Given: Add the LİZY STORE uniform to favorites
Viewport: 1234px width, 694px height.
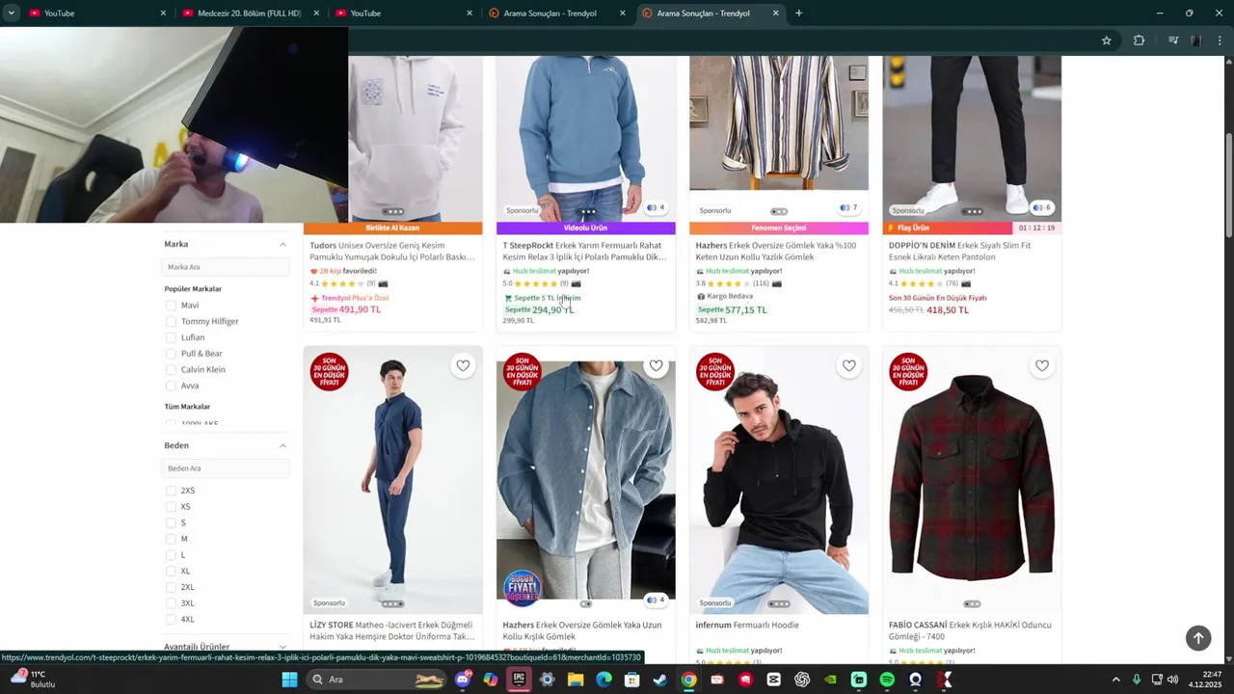Looking at the screenshot, I should pos(463,366).
